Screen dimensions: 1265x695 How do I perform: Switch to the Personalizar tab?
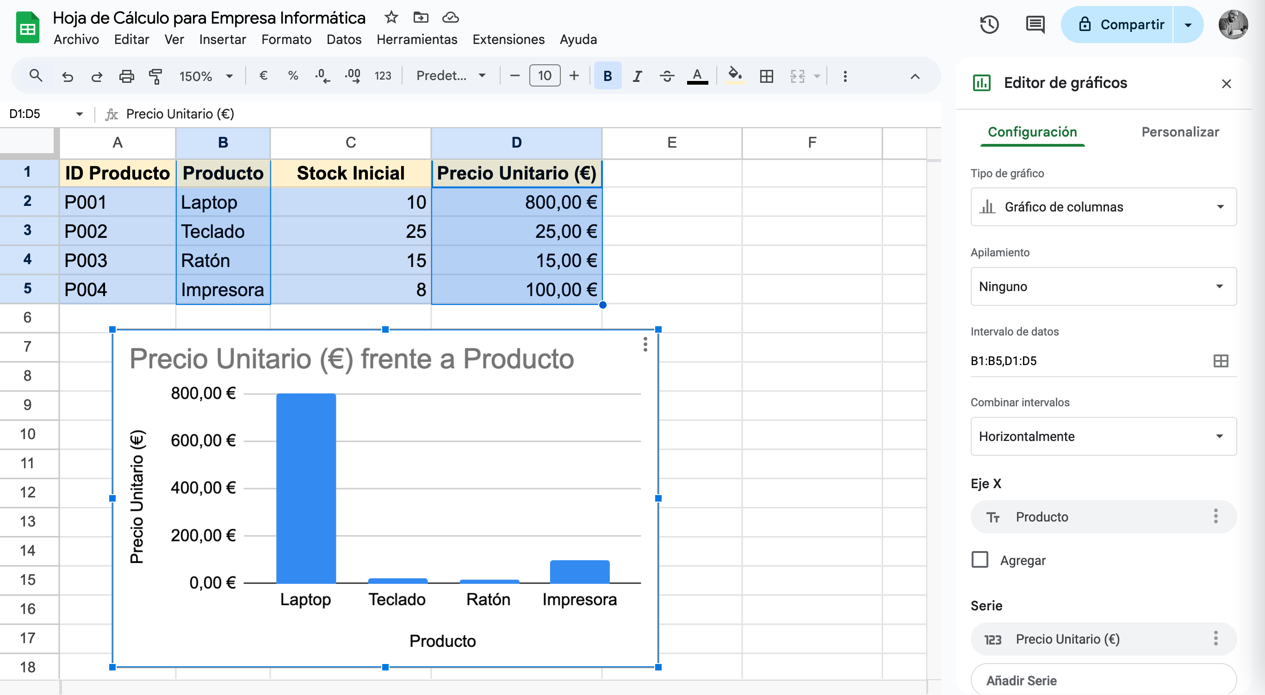(x=1179, y=131)
